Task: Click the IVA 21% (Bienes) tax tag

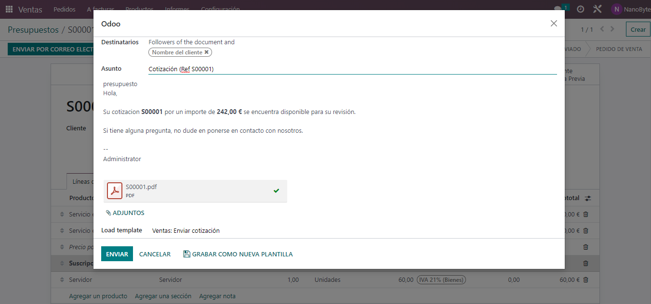Action: pos(441,280)
